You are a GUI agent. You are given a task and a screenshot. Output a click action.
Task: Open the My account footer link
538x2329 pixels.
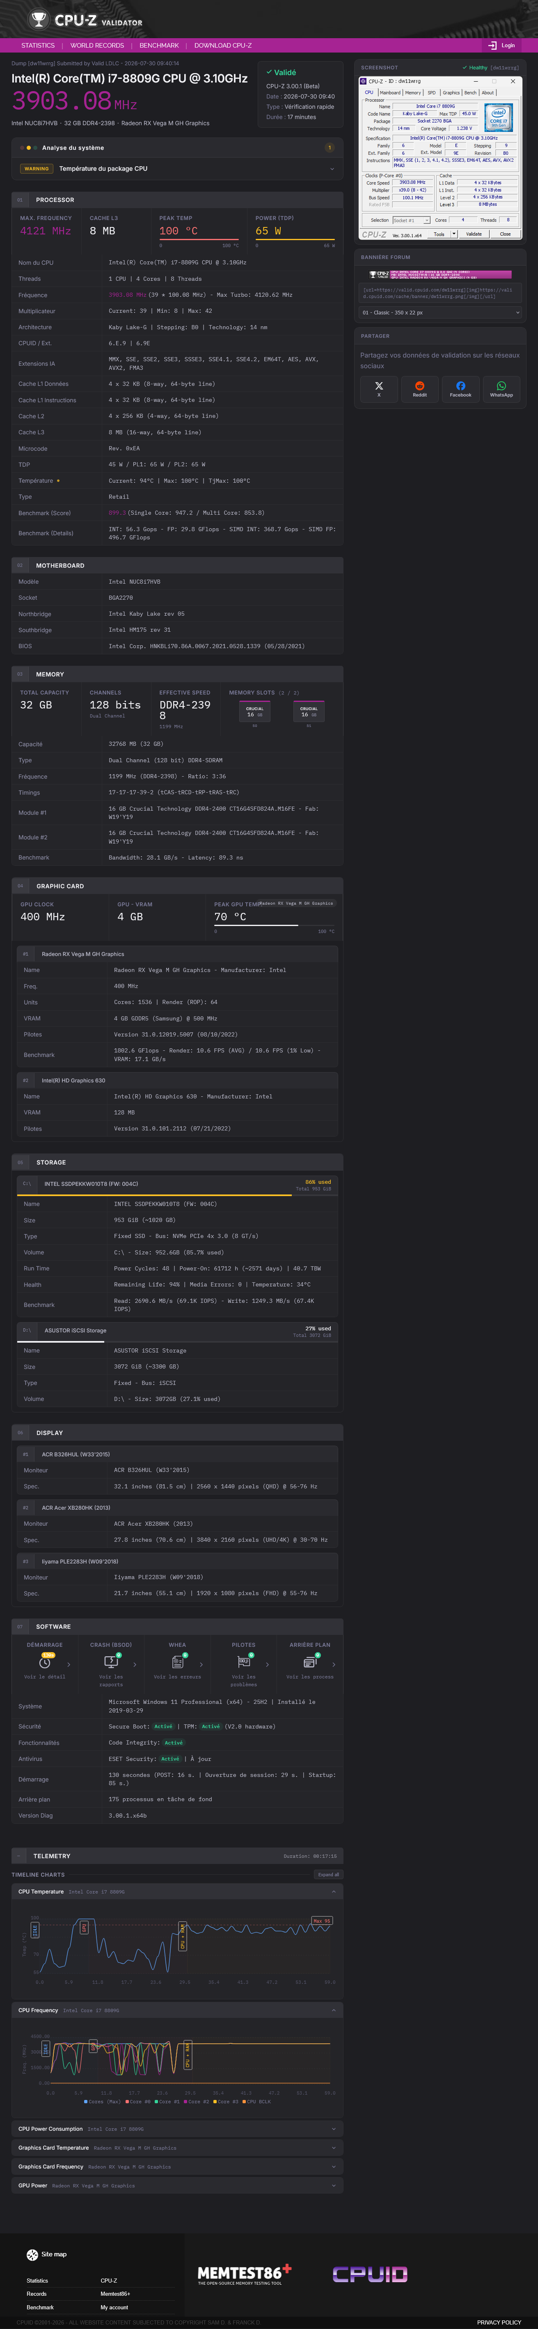pos(114,2307)
